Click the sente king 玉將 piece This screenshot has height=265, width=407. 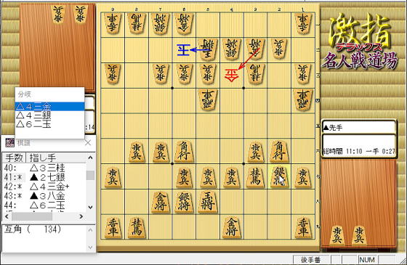pos(208,202)
